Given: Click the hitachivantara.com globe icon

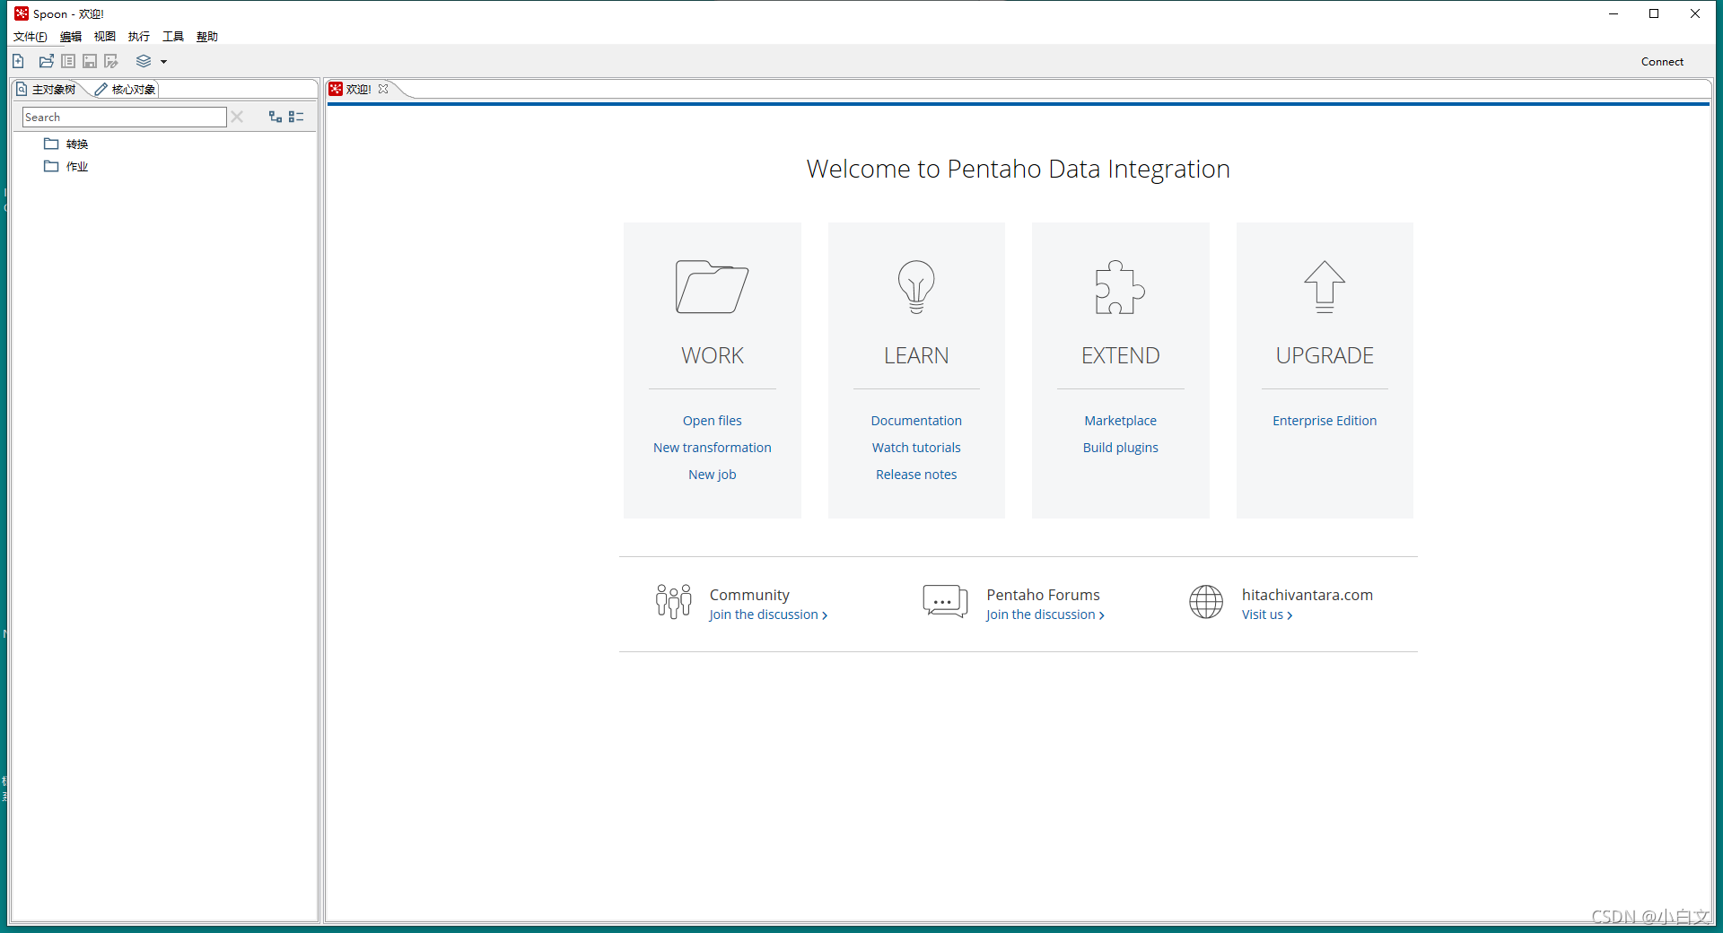Looking at the screenshot, I should click(x=1206, y=601).
